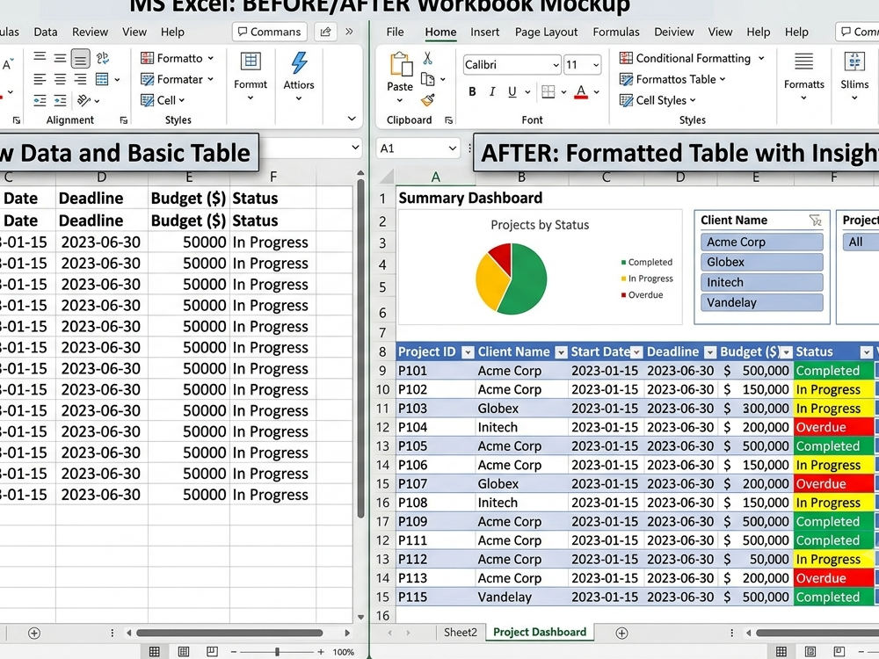Open the Project ID column filter
Screen dimensions: 879x659
click(468, 352)
